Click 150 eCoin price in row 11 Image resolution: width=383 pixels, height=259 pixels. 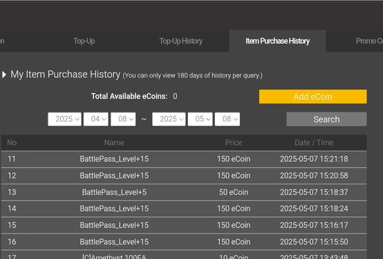point(234,159)
